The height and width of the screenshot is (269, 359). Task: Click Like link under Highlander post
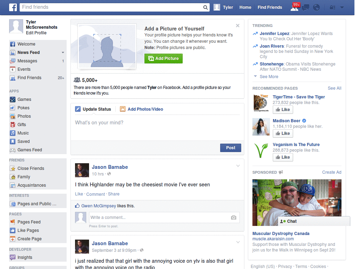(79, 194)
